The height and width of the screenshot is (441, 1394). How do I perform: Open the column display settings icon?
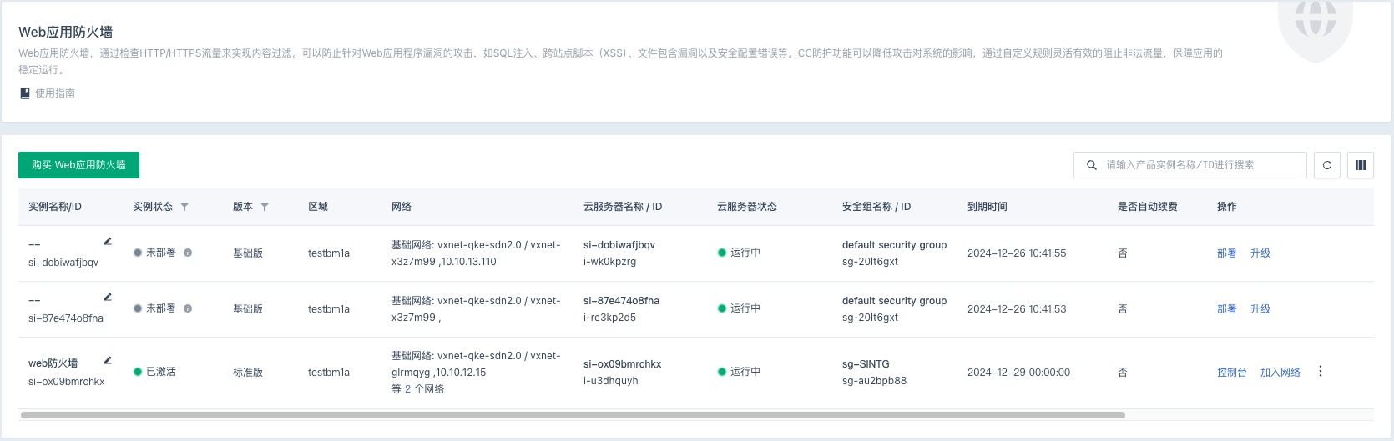(1361, 165)
